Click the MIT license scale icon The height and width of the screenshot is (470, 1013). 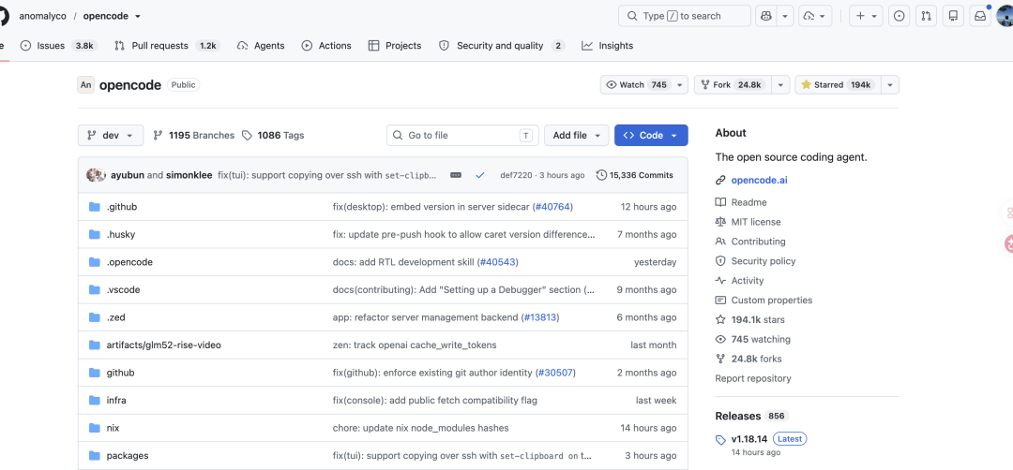tap(720, 222)
